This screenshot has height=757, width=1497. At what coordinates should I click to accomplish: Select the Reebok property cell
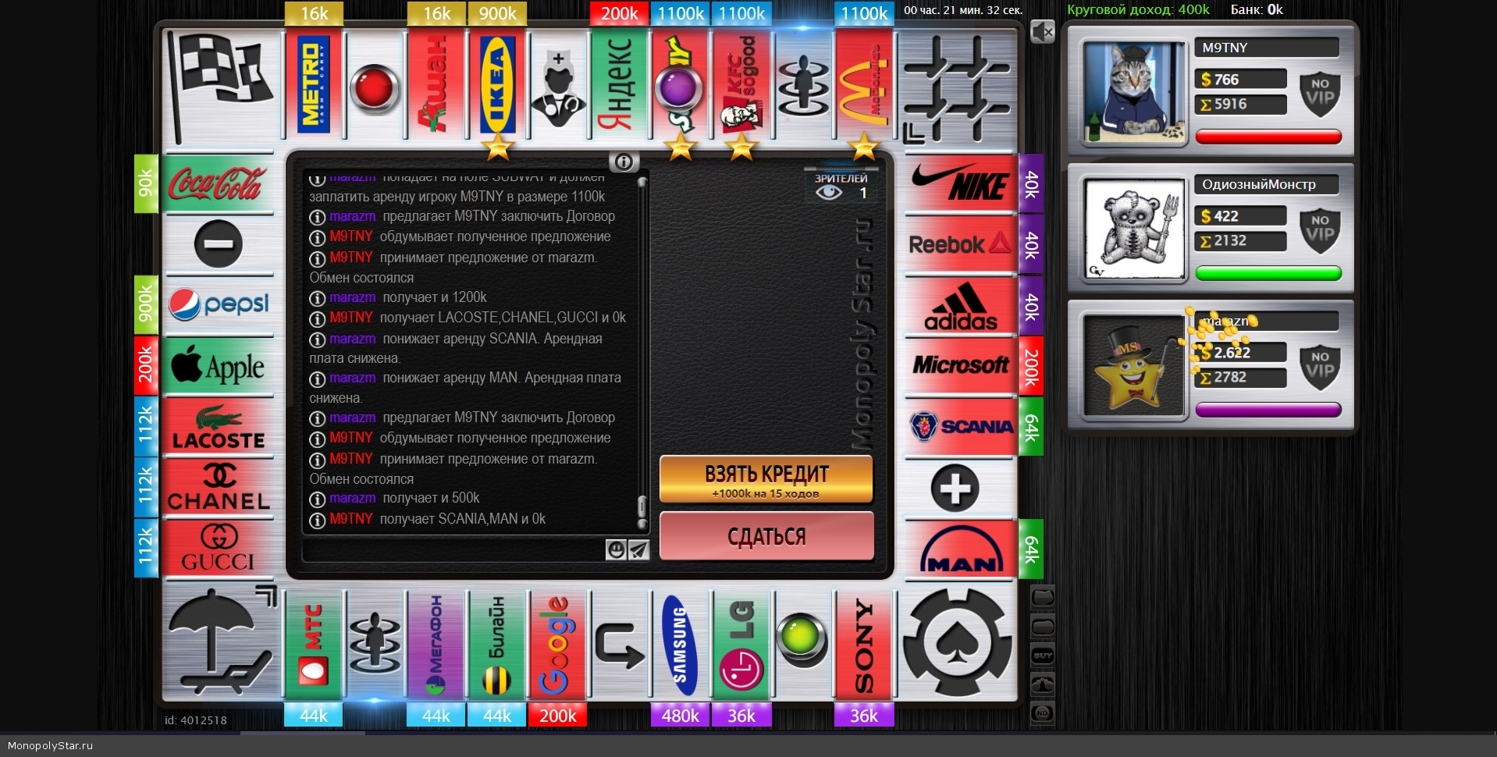[x=961, y=244]
